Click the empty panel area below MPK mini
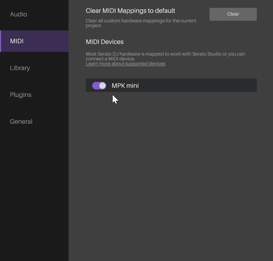Screen dimensions: 273x261 pyautogui.click(x=171, y=172)
